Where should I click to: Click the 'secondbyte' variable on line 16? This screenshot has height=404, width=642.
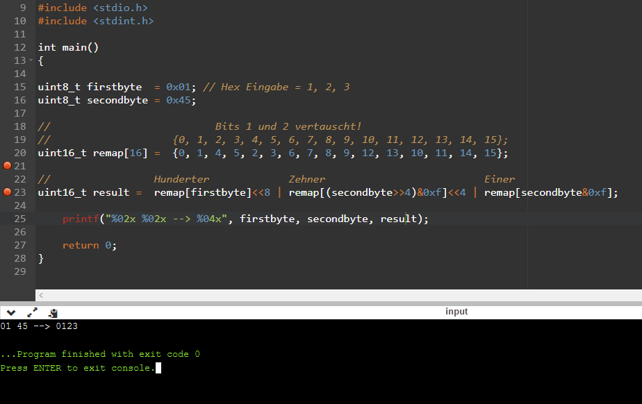(117, 100)
